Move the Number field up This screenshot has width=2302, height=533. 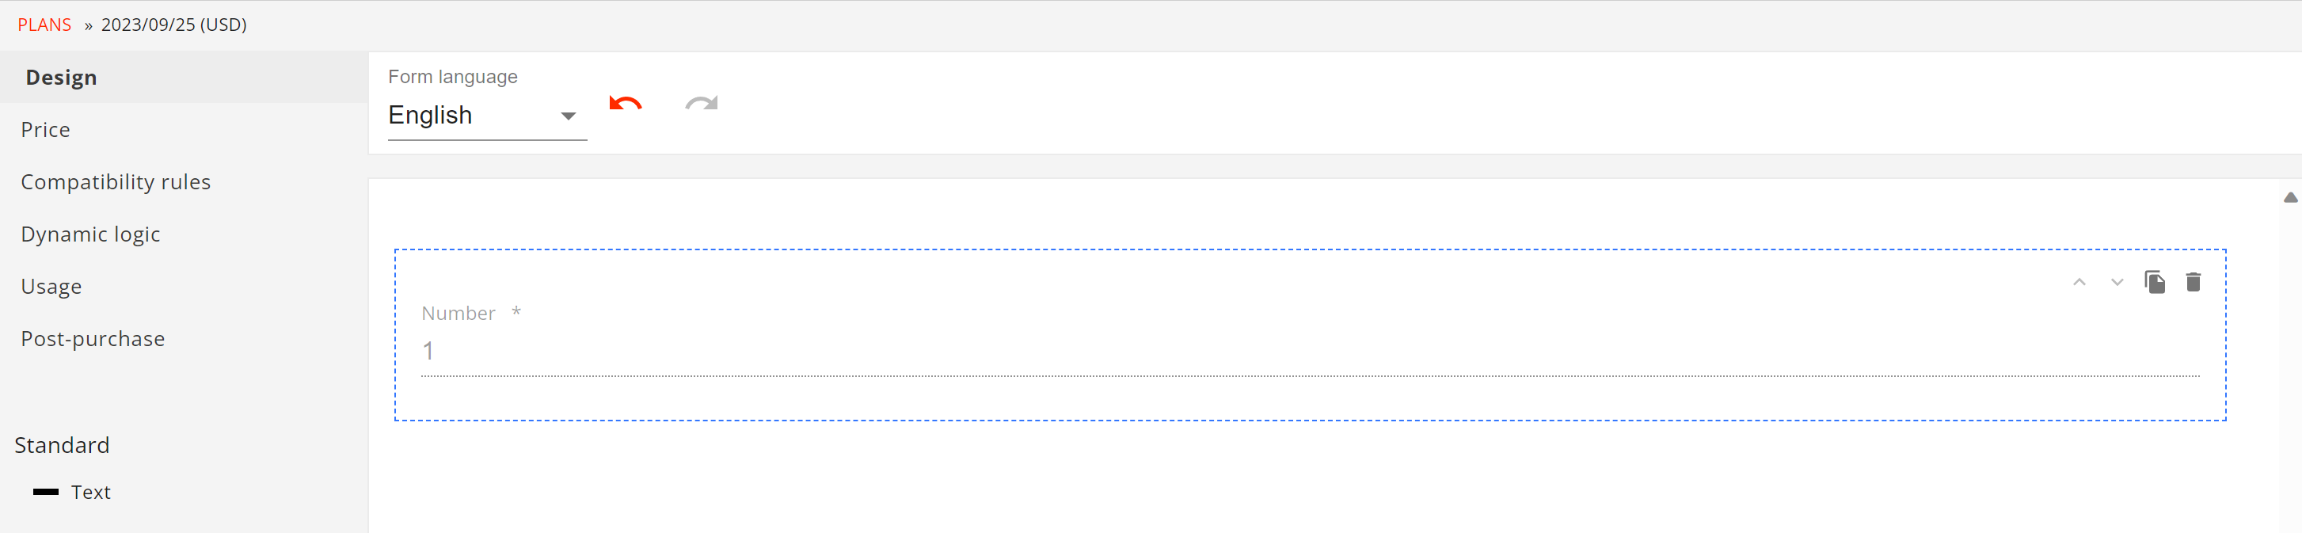point(2079,283)
